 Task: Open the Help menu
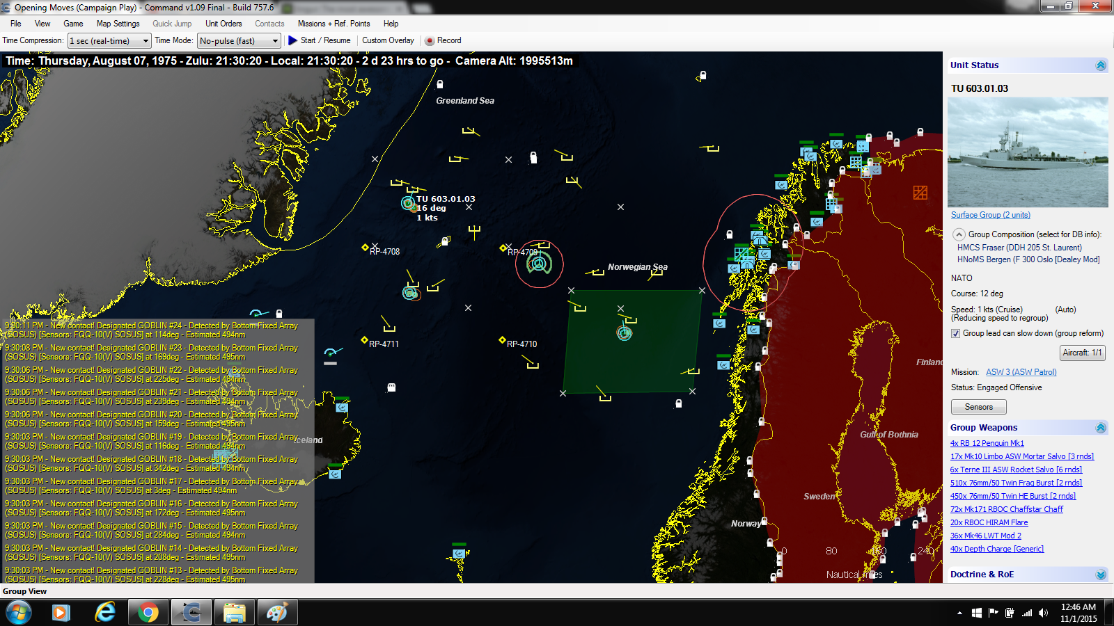391,24
